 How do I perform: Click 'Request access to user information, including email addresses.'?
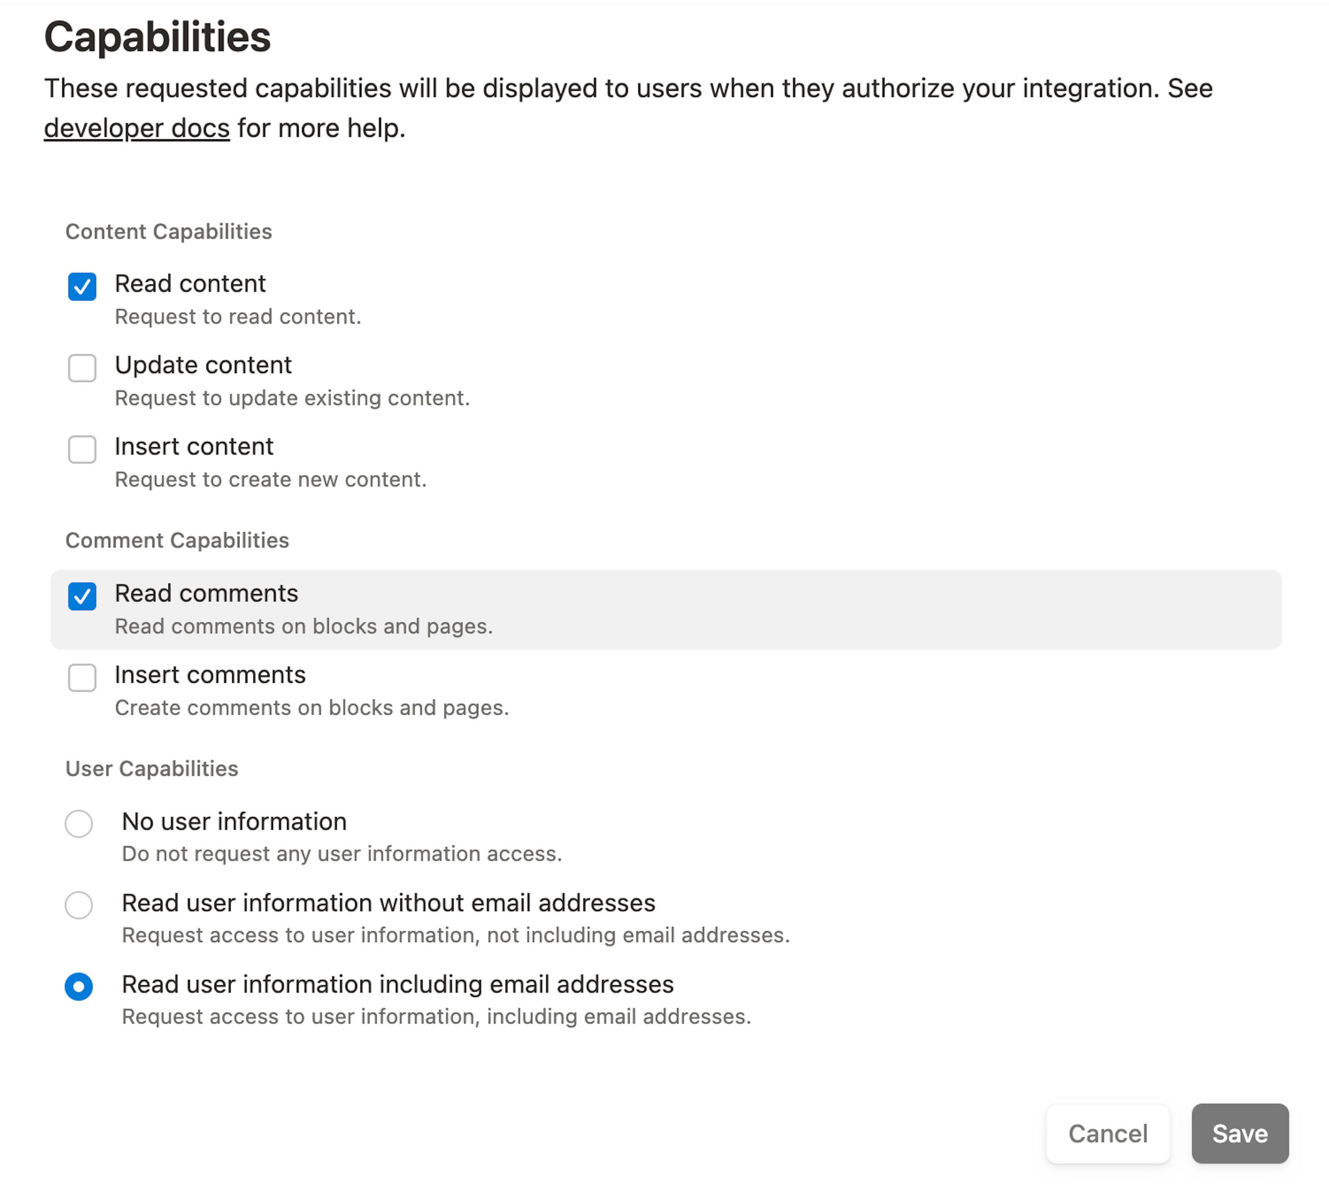pos(437,1016)
